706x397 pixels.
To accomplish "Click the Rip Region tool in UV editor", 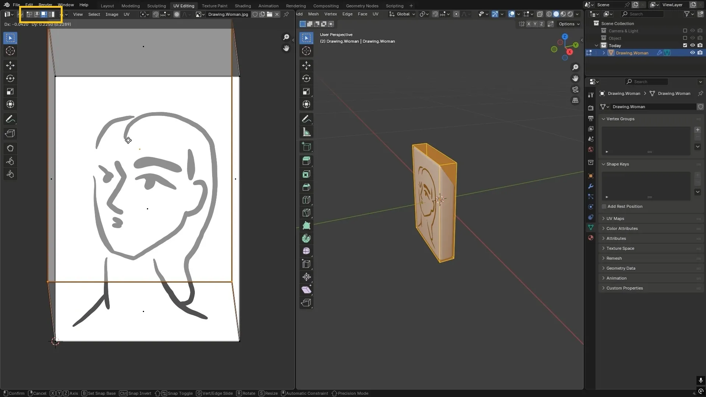I will pyautogui.click(x=10, y=134).
